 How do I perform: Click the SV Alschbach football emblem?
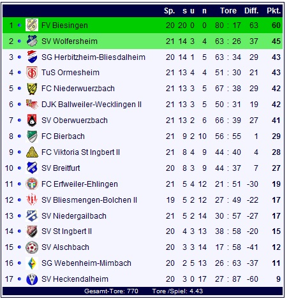click(x=32, y=247)
